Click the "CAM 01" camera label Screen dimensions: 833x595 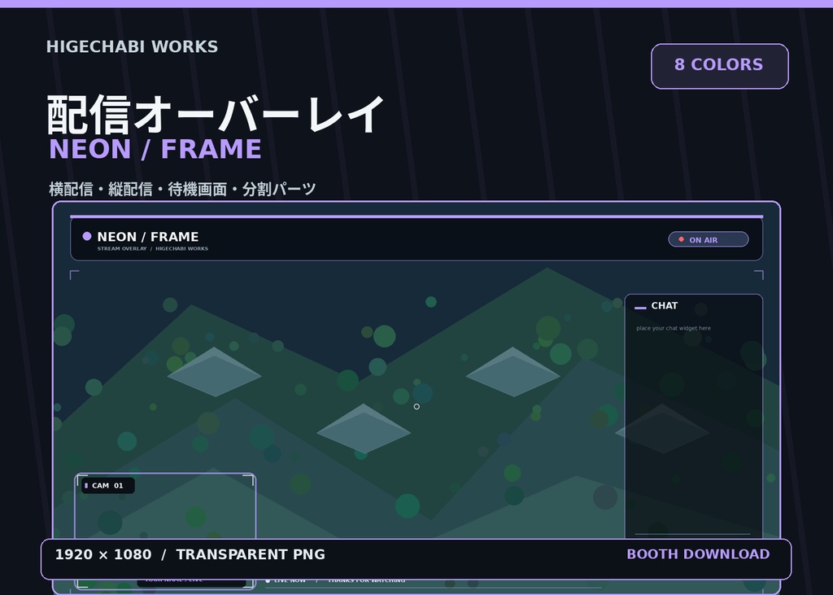pyautogui.click(x=108, y=485)
